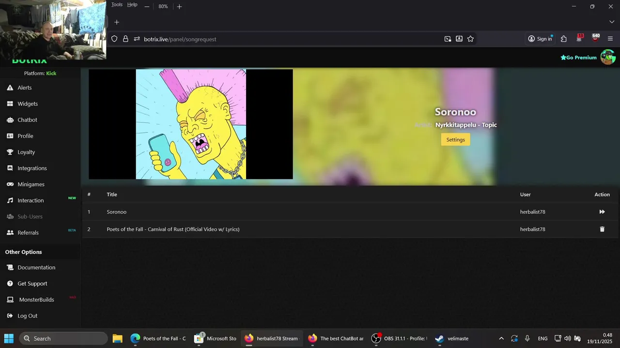
Task: Click the User column header
Action: 526,194
